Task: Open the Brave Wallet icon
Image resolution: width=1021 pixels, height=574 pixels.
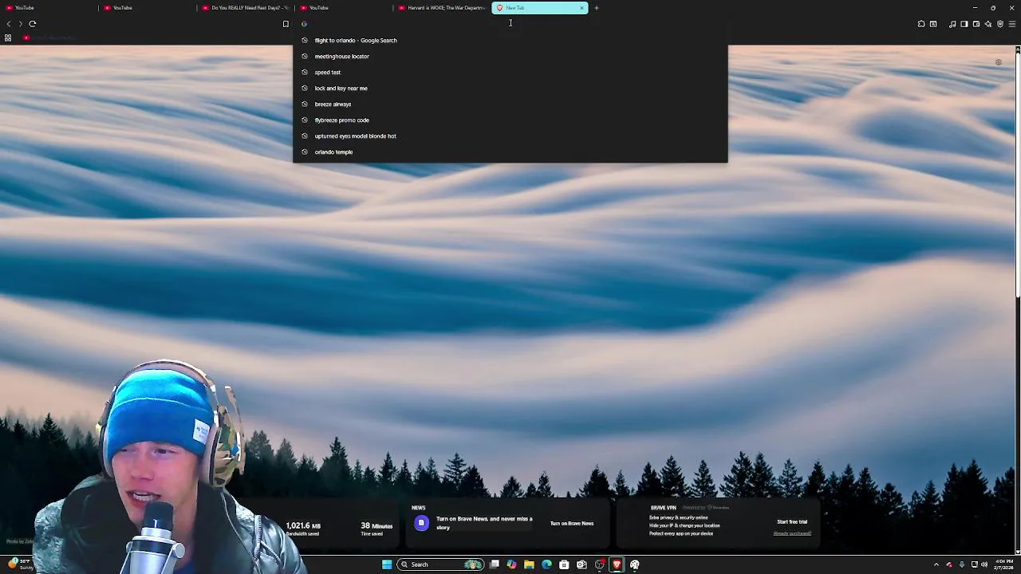Action: (976, 24)
